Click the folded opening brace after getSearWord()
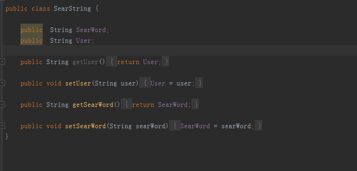The width and height of the screenshot is (357, 171). [x=126, y=105]
